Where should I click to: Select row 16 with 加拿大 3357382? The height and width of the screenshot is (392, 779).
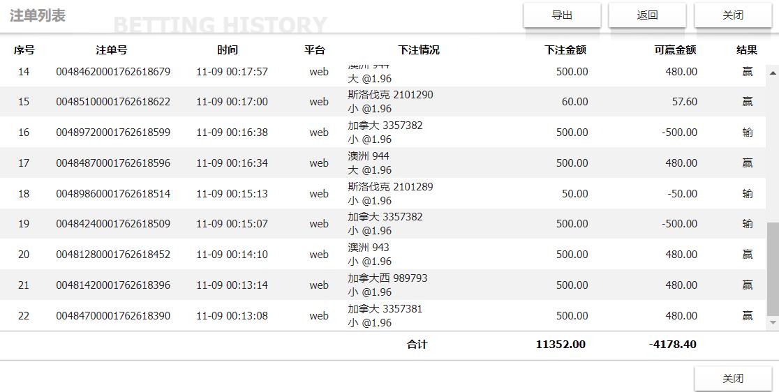coord(385,133)
